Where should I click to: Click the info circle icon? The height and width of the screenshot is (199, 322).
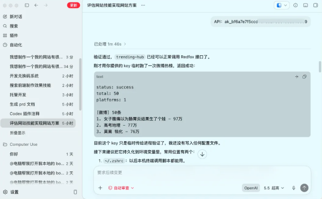tap(295, 6)
